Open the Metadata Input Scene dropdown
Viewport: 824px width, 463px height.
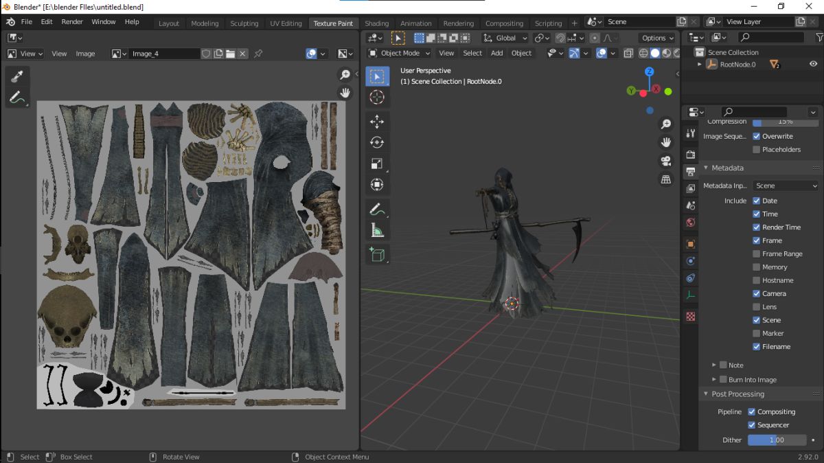pos(786,185)
